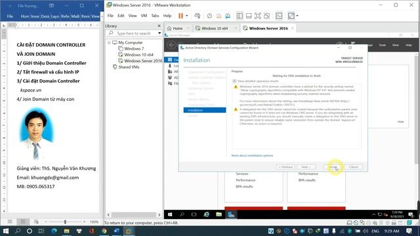This screenshot has height=236, width=420.
Task: Click the Cancel button in the wizard
Action: 353,167
